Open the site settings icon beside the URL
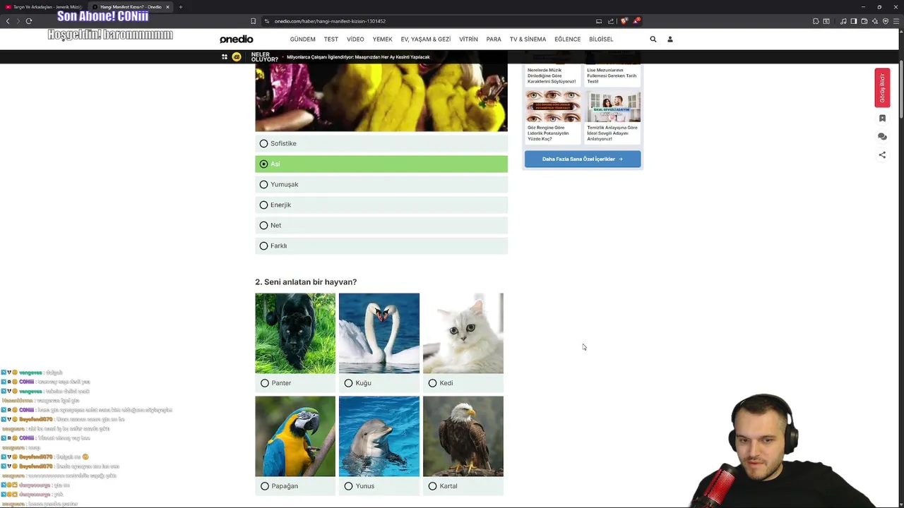This screenshot has width=904, height=508. point(267,21)
